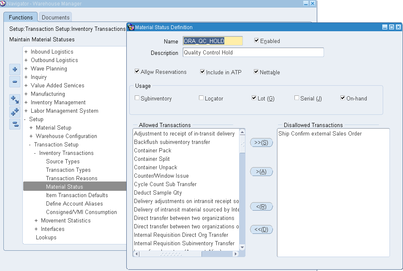
Task: Enable the Subinventory usage checkbox
Action: click(x=136, y=98)
